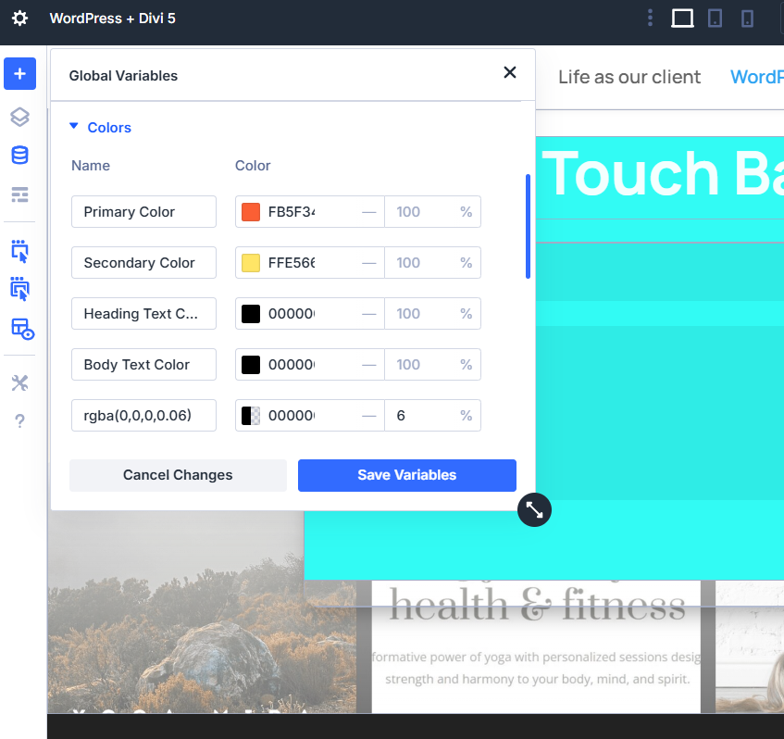Open the Life as our client menu item
Viewport: 784px width, 739px height.
[629, 77]
